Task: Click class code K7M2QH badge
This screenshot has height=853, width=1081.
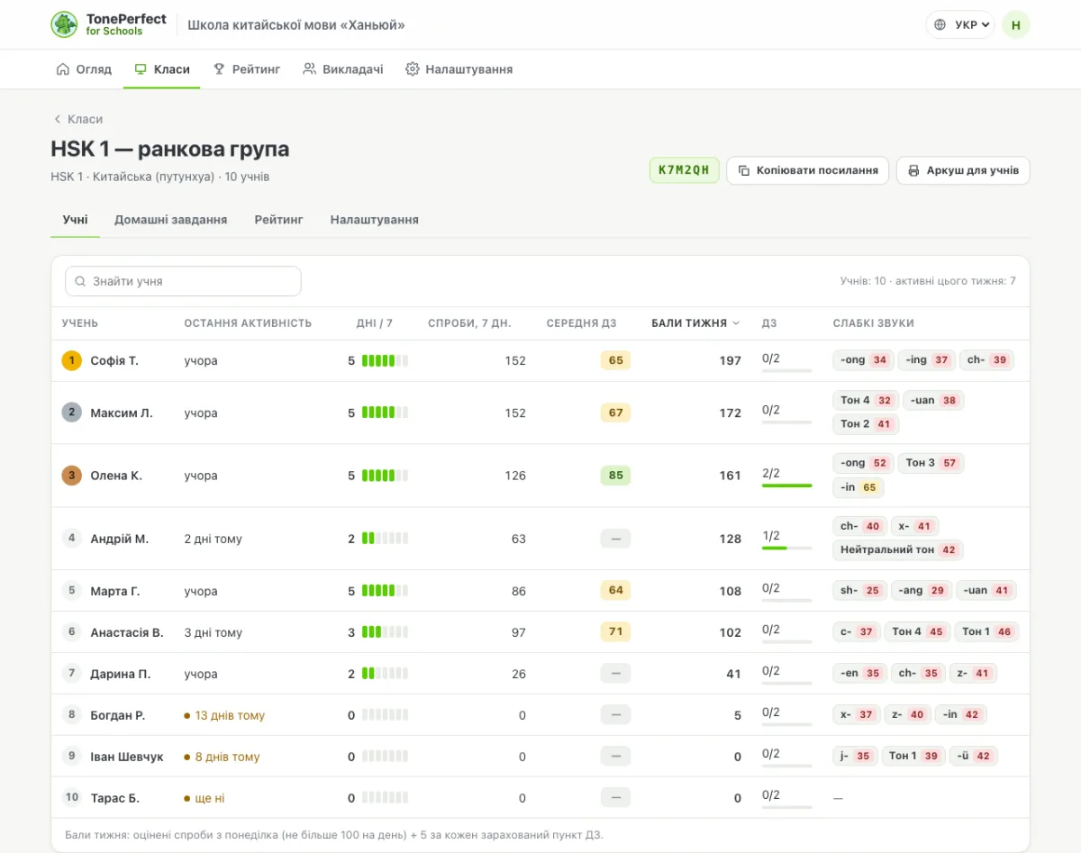Action: tap(685, 170)
